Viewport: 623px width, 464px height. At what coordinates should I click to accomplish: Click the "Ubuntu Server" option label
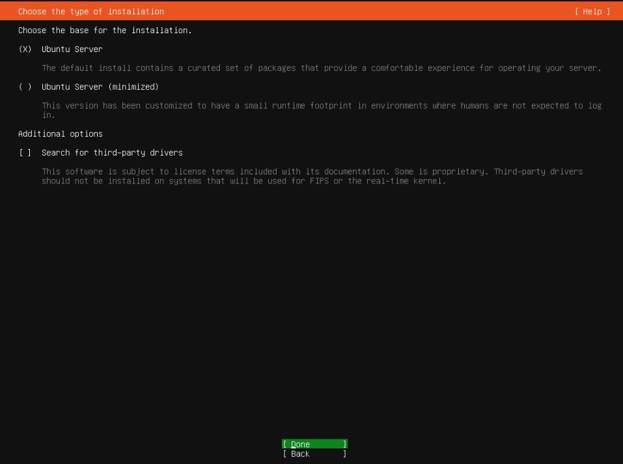[x=72, y=49]
